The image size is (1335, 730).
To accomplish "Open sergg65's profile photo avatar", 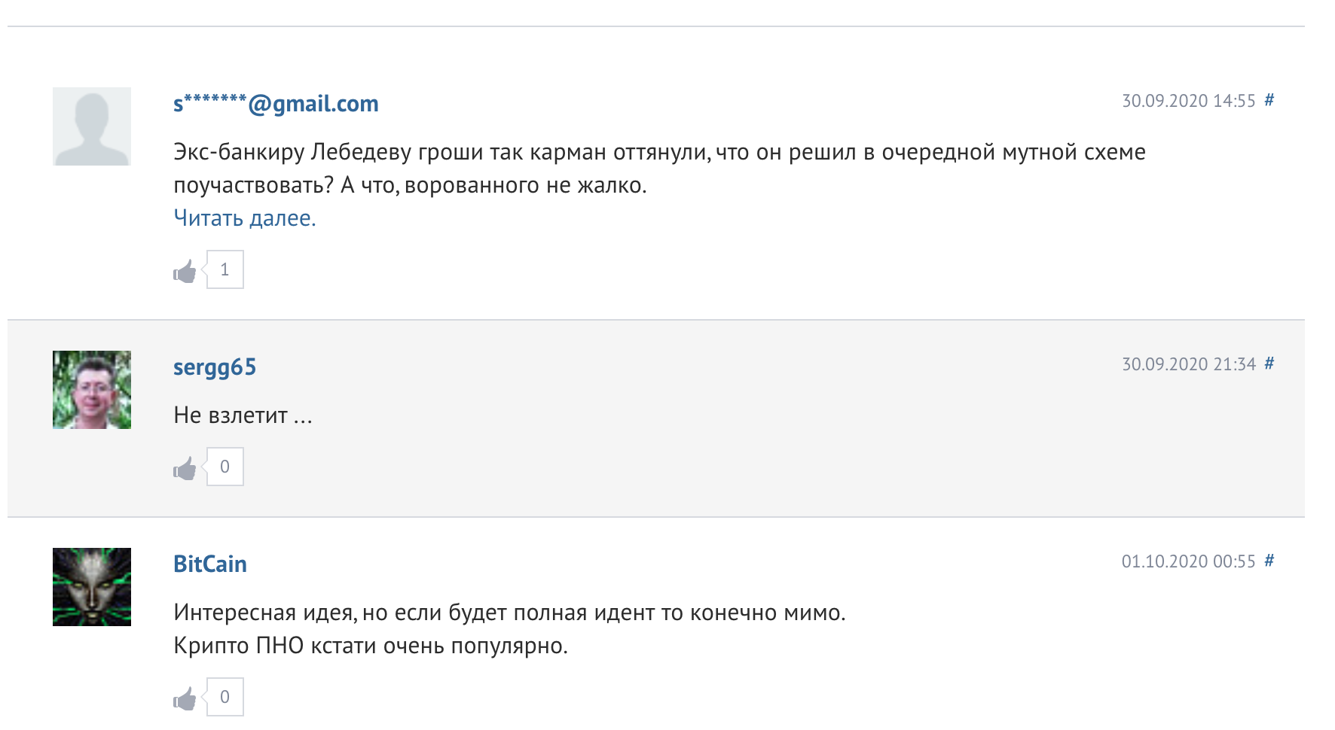I will click(92, 390).
